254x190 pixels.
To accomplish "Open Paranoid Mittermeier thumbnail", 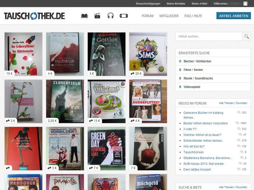I will pyautogui.click(x=65, y=182).
